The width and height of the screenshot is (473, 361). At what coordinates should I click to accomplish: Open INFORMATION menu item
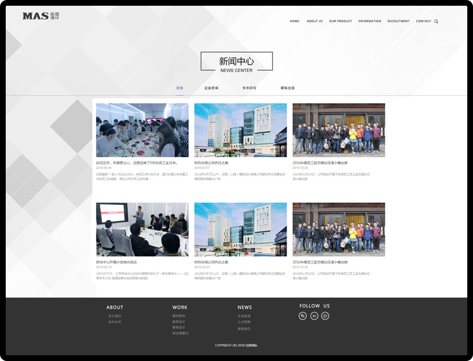[x=370, y=21]
